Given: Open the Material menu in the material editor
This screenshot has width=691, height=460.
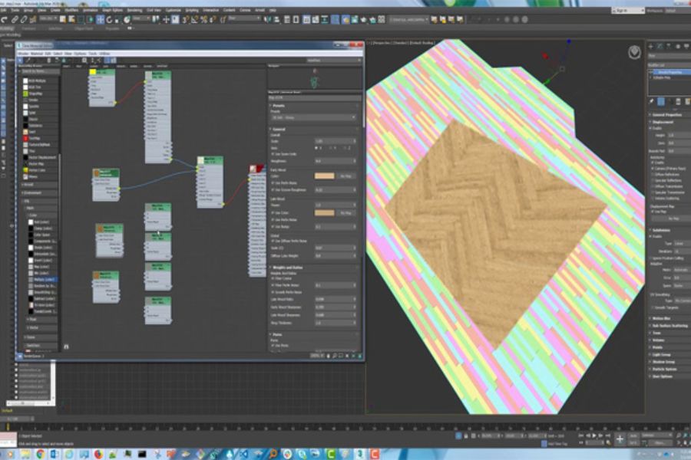Looking at the screenshot, I should pyautogui.click(x=36, y=54).
